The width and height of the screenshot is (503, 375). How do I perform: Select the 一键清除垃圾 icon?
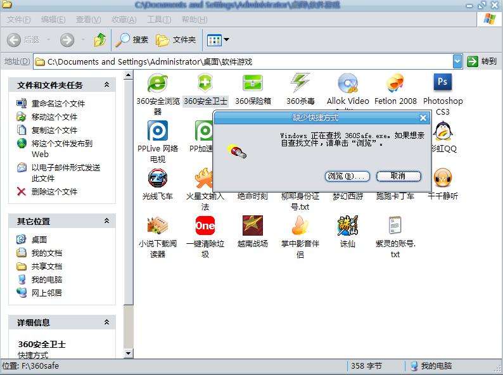click(205, 226)
